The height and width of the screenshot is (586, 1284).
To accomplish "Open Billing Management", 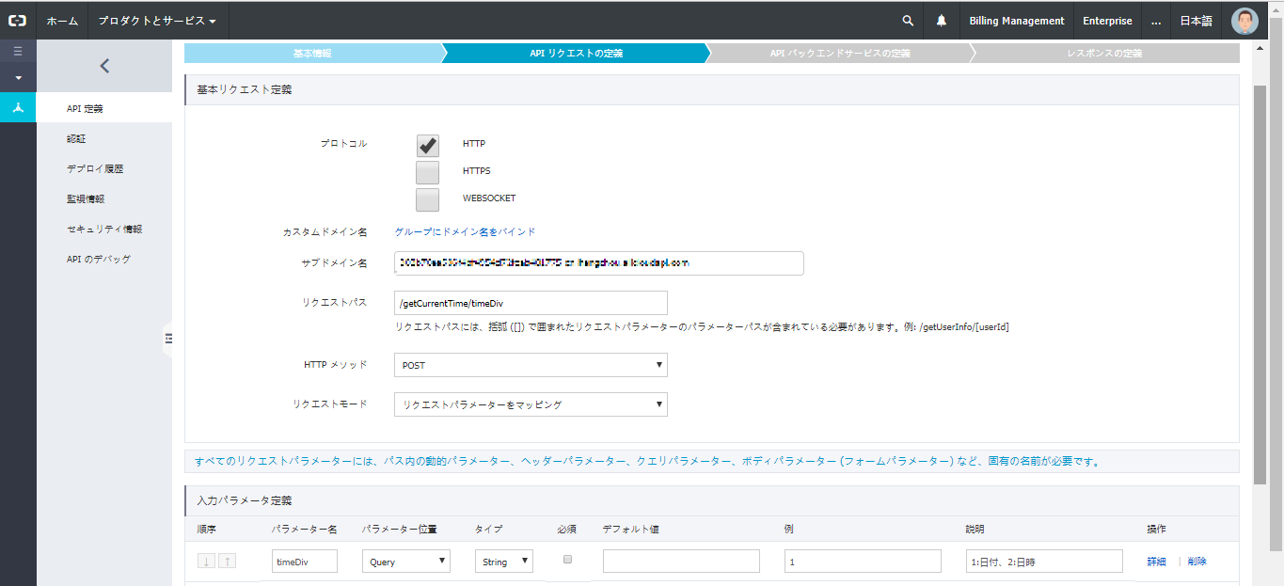I will tap(1017, 21).
